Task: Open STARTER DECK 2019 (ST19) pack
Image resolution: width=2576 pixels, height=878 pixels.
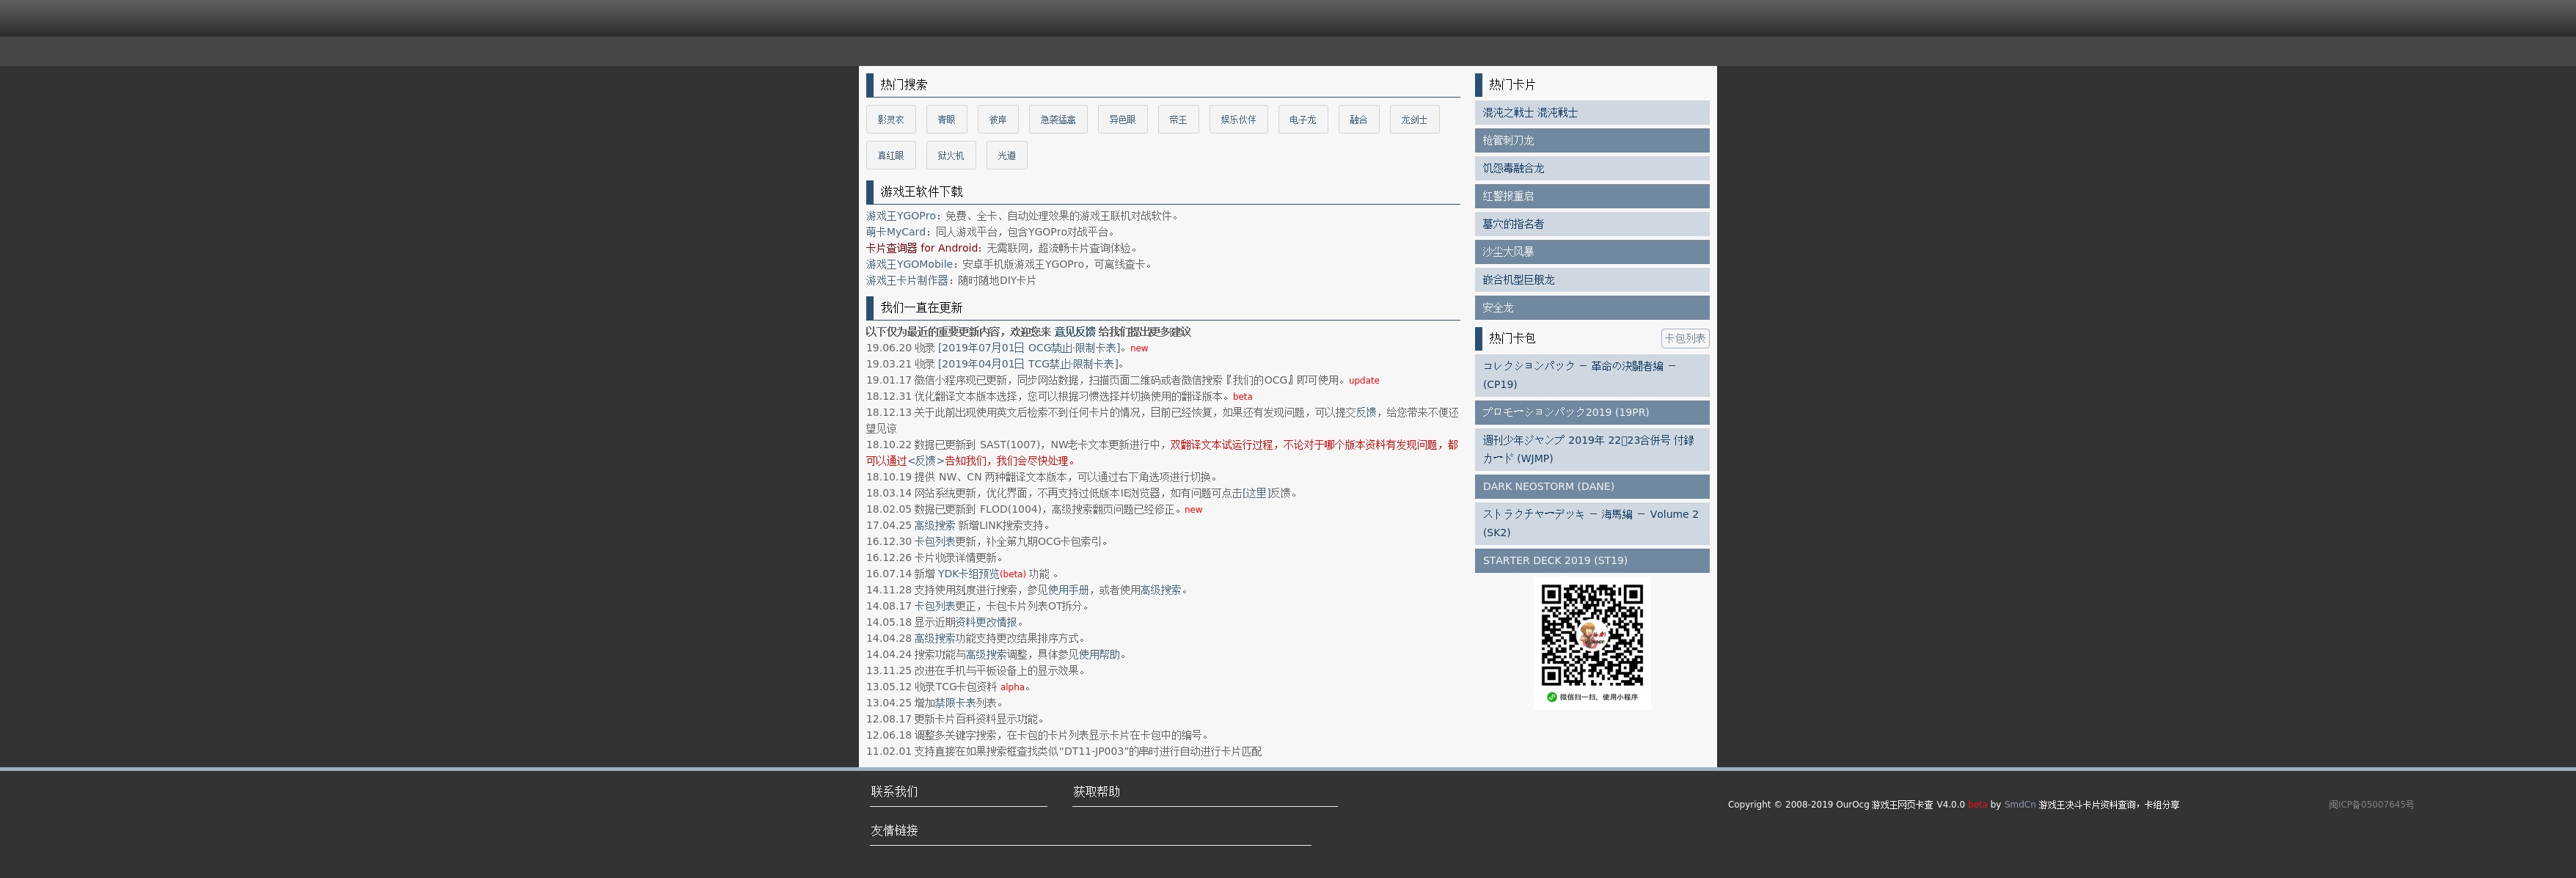Action: (x=1591, y=561)
